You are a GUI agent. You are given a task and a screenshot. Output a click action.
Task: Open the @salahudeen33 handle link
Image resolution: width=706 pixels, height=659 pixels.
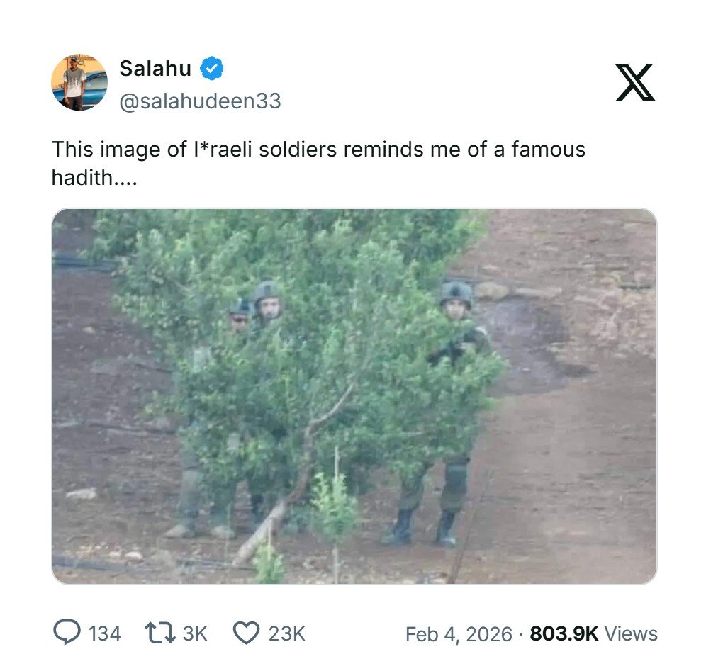pyautogui.click(x=200, y=102)
